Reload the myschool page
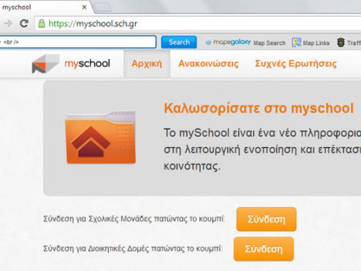Screen dimensions: 361x271 [x=24, y=23]
